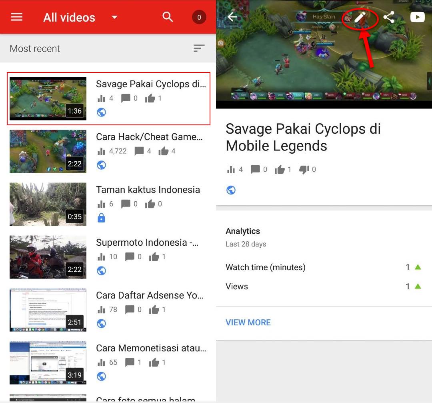Click the globe icon under Cara Daftar Adsense
Viewport: 432px width, 403px height.
tap(101, 324)
